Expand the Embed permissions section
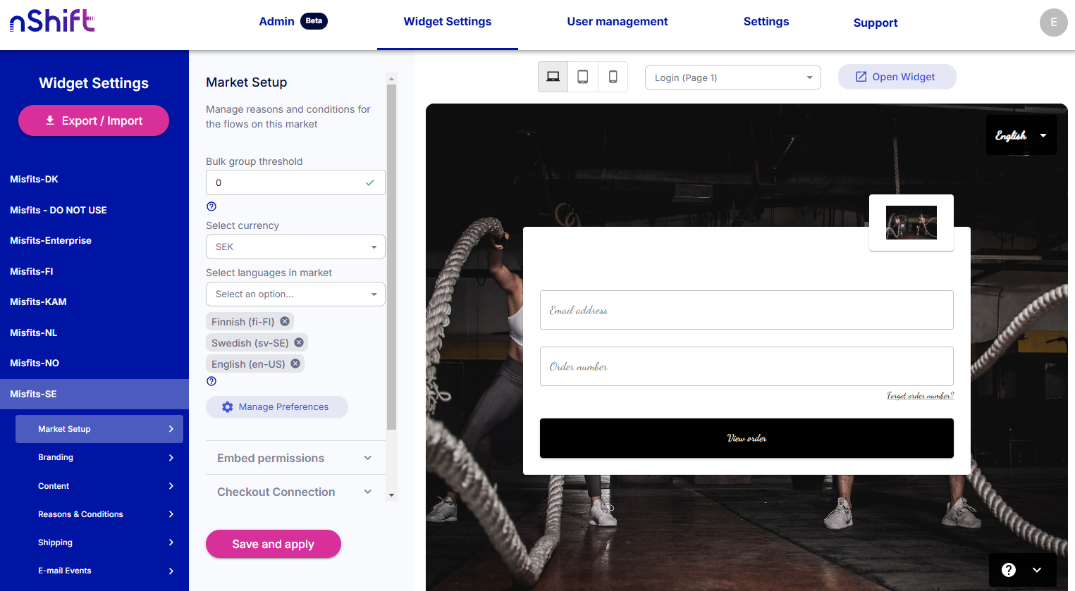1075x591 pixels. (x=295, y=458)
